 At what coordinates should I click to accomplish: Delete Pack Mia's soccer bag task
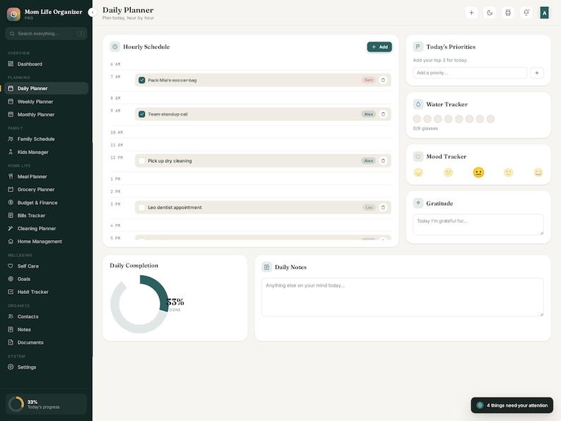[x=383, y=80]
